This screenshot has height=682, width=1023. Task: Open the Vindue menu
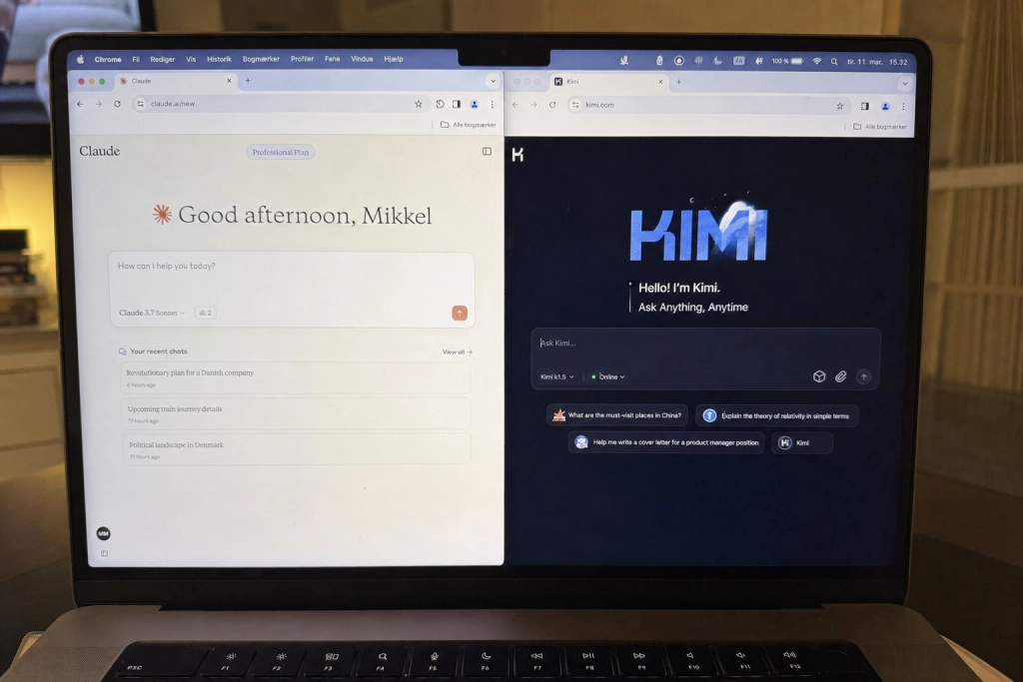pos(362,59)
